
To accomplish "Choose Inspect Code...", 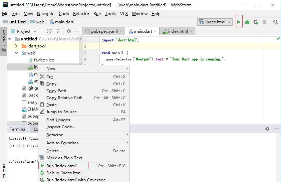I will pos(84,127).
